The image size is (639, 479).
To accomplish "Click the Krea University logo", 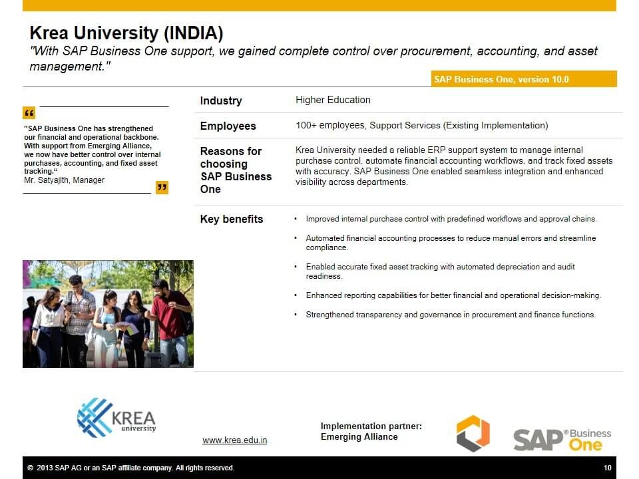I will pyautogui.click(x=116, y=418).
